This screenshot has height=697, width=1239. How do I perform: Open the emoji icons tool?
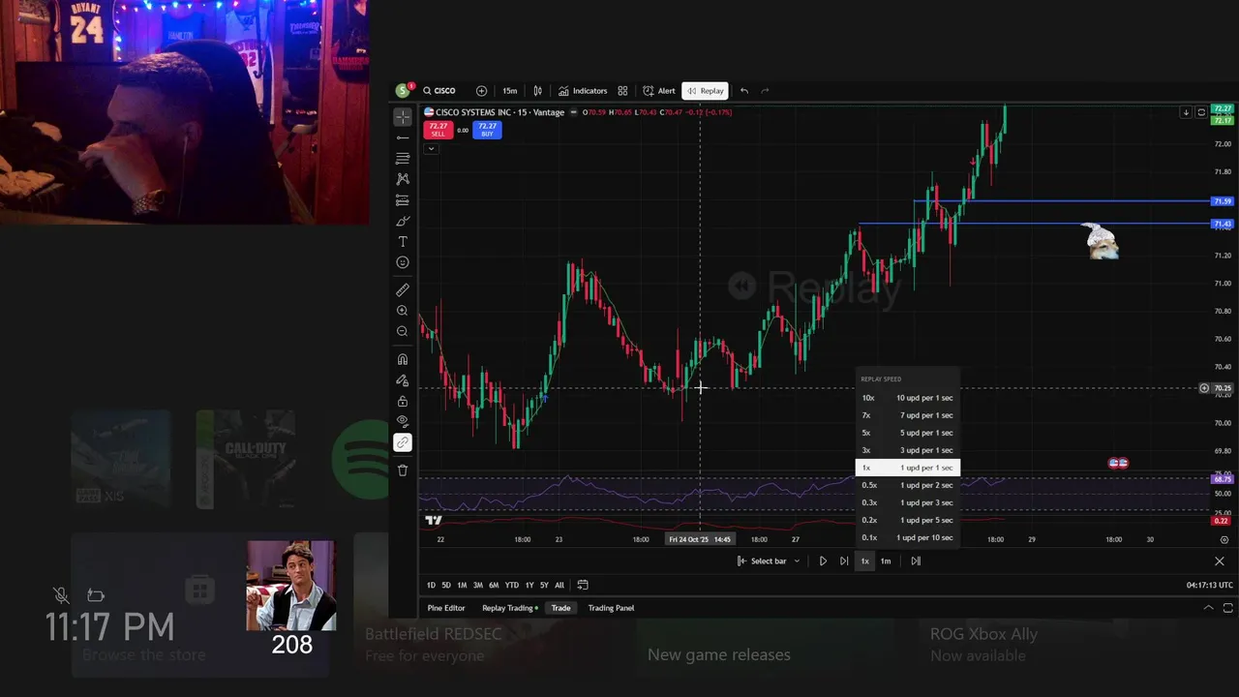point(403,262)
